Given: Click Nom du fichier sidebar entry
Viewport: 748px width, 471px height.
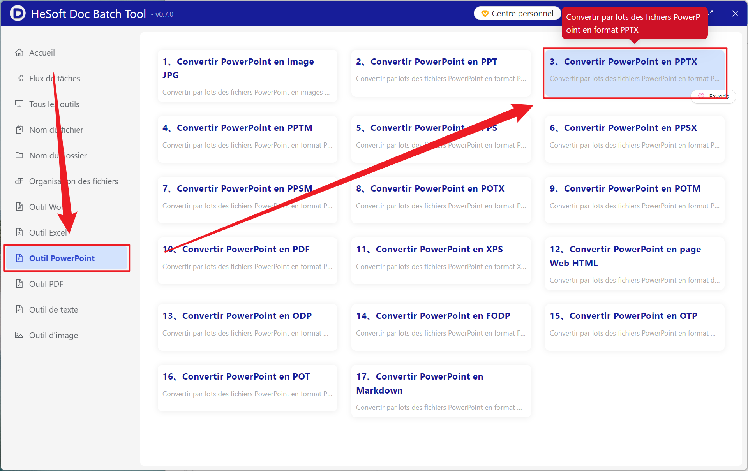Looking at the screenshot, I should click(66, 130).
